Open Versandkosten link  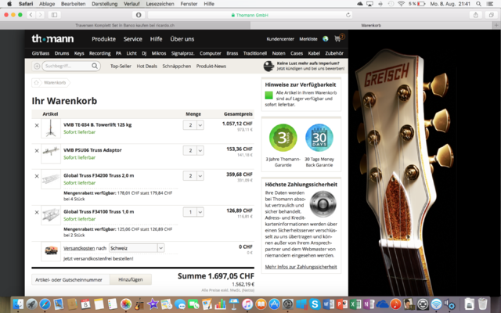pyautogui.click(x=79, y=248)
